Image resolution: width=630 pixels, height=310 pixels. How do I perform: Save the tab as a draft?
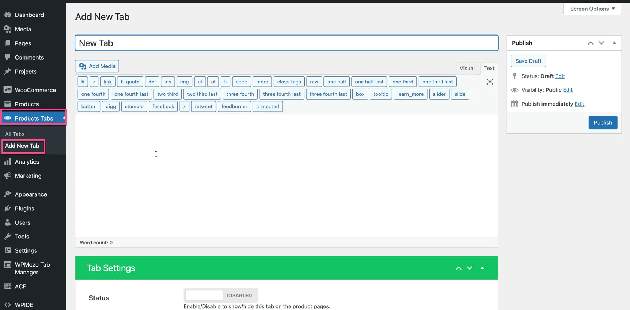tap(528, 61)
